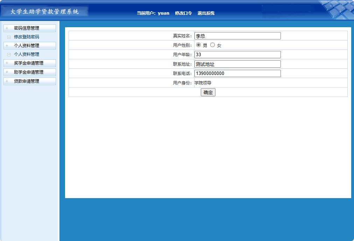The width and height of the screenshot is (354, 241).
Task: Select the 男 gender radio button
Action: click(198, 45)
